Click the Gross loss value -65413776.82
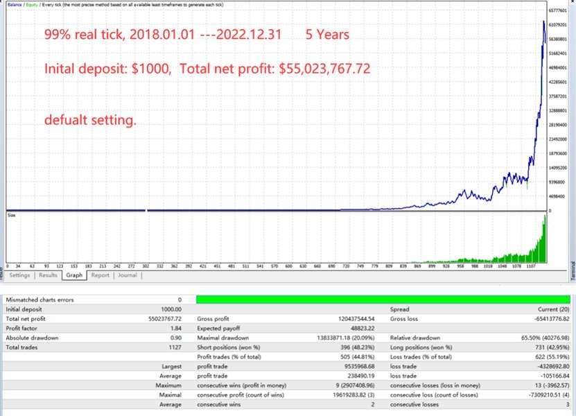 tap(552, 319)
